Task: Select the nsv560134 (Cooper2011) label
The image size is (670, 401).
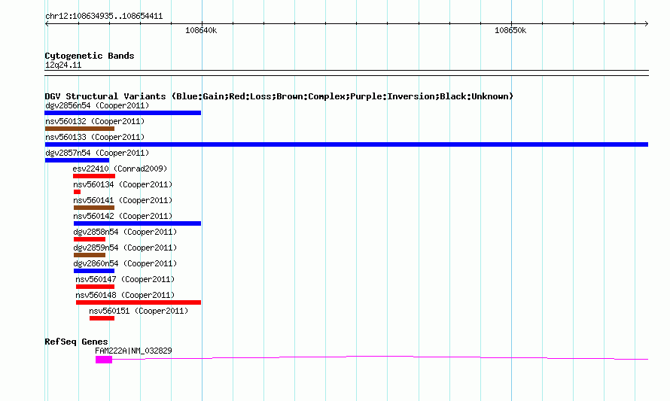Action: pyautogui.click(x=123, y=184)
